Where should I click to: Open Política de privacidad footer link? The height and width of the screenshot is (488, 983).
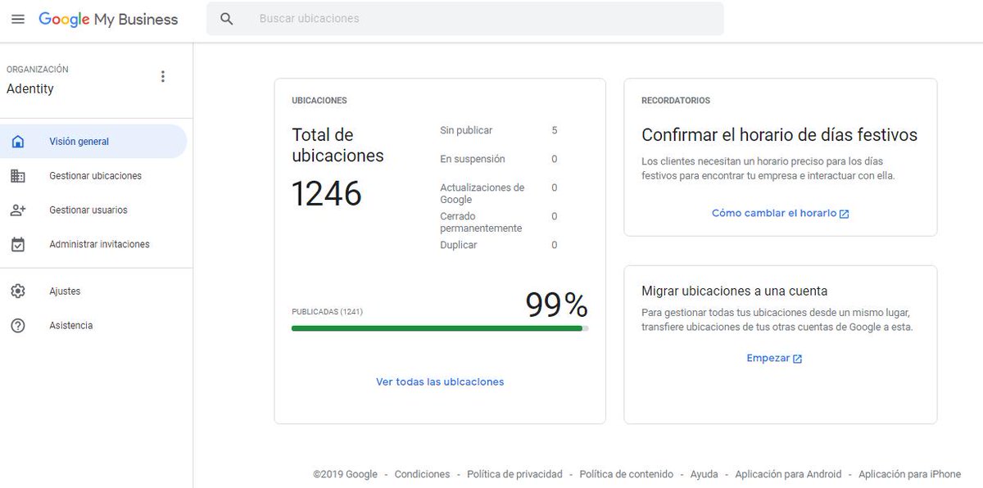pos(514,474)
